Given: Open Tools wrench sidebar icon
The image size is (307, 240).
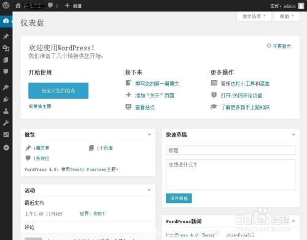Looking at the screenshot, I should (x=6, y=123).
